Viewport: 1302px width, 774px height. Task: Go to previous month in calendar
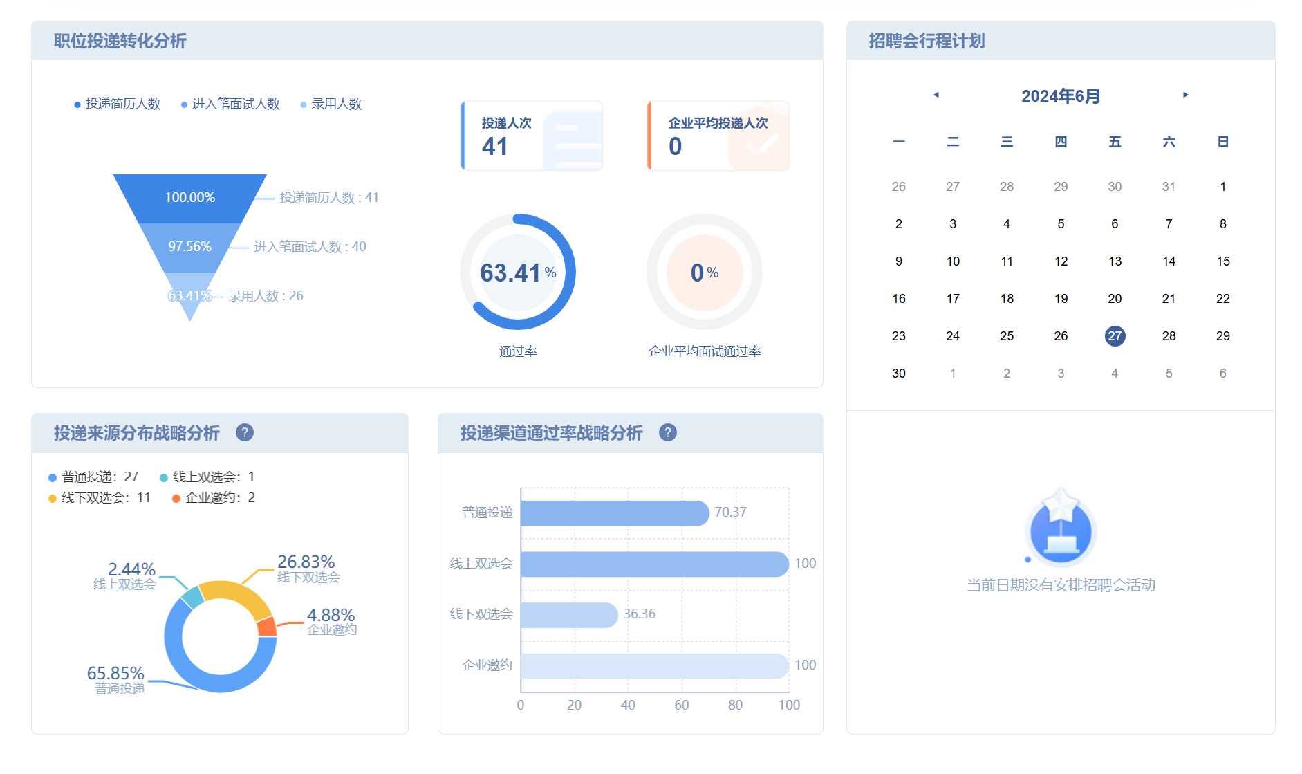[x=936, y=95]
